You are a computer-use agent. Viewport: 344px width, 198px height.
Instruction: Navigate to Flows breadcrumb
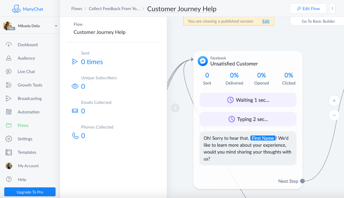click(x=77, y=8)
